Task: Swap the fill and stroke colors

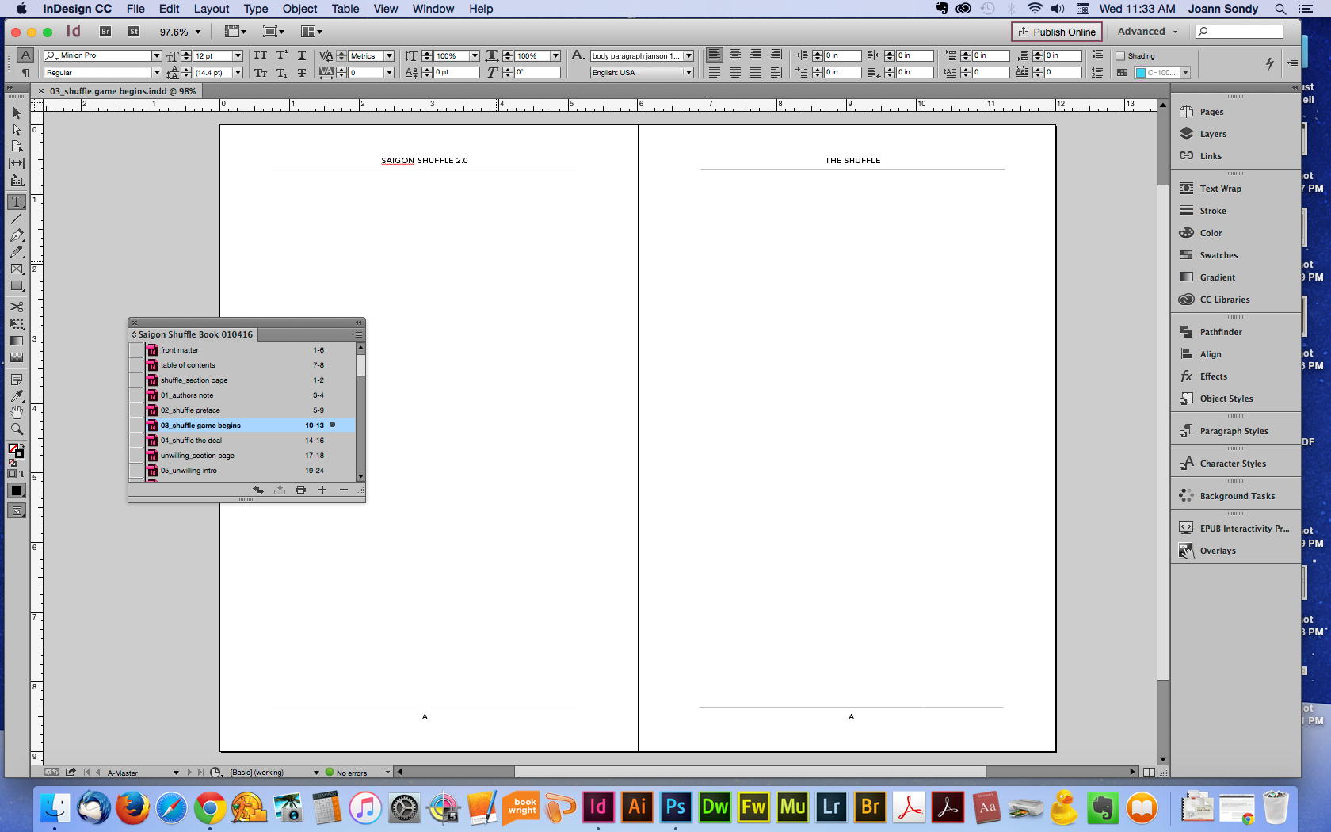Action: tap(21, 446)
